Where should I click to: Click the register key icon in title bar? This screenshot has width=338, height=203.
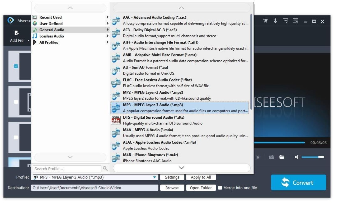tap(275, 21)
